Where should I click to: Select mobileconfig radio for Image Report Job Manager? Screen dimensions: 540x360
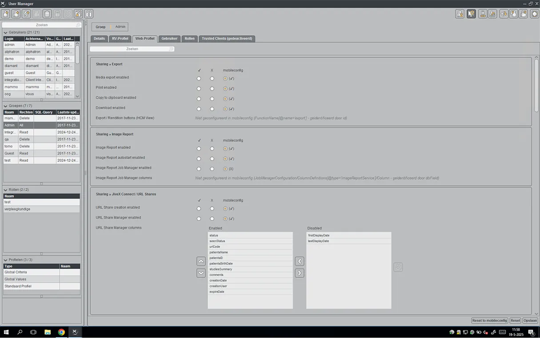(x=225, y=169)
